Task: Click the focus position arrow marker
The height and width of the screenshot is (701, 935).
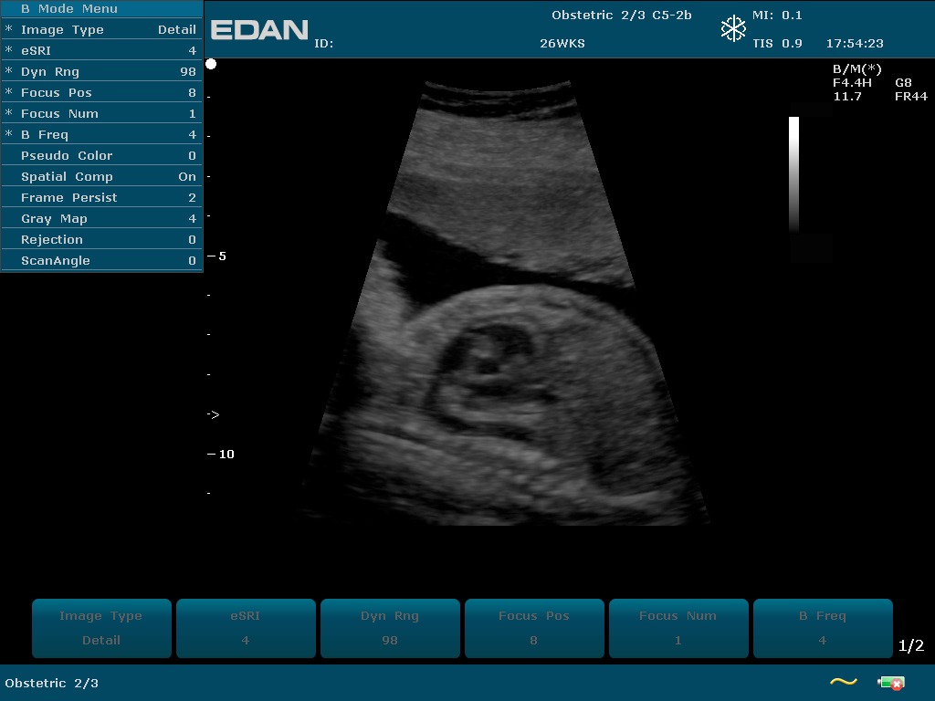Action: pos(213,414)
